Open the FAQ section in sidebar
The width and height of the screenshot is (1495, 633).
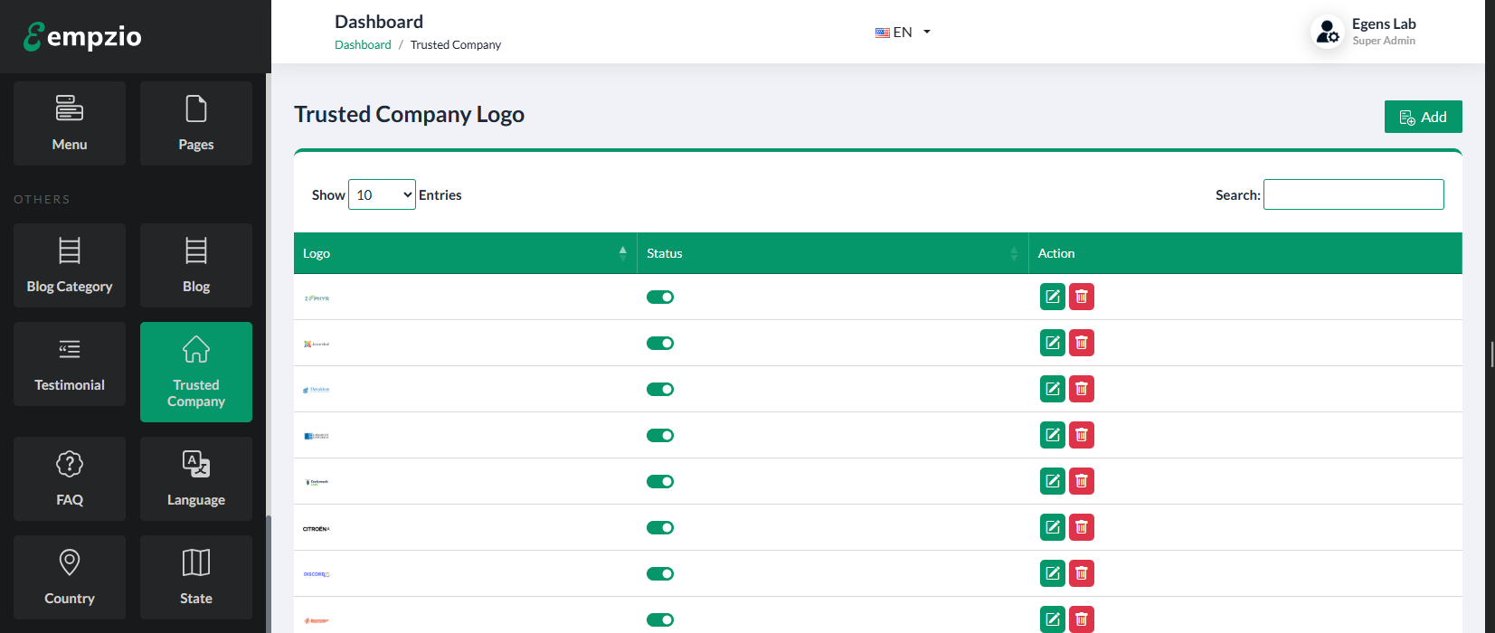point(70,478)
